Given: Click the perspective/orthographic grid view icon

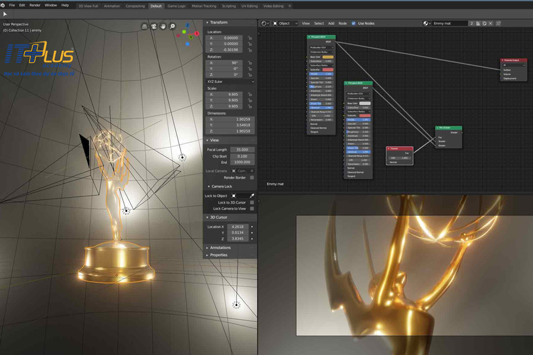Looking at the screenshot, I should click(144, 26).
